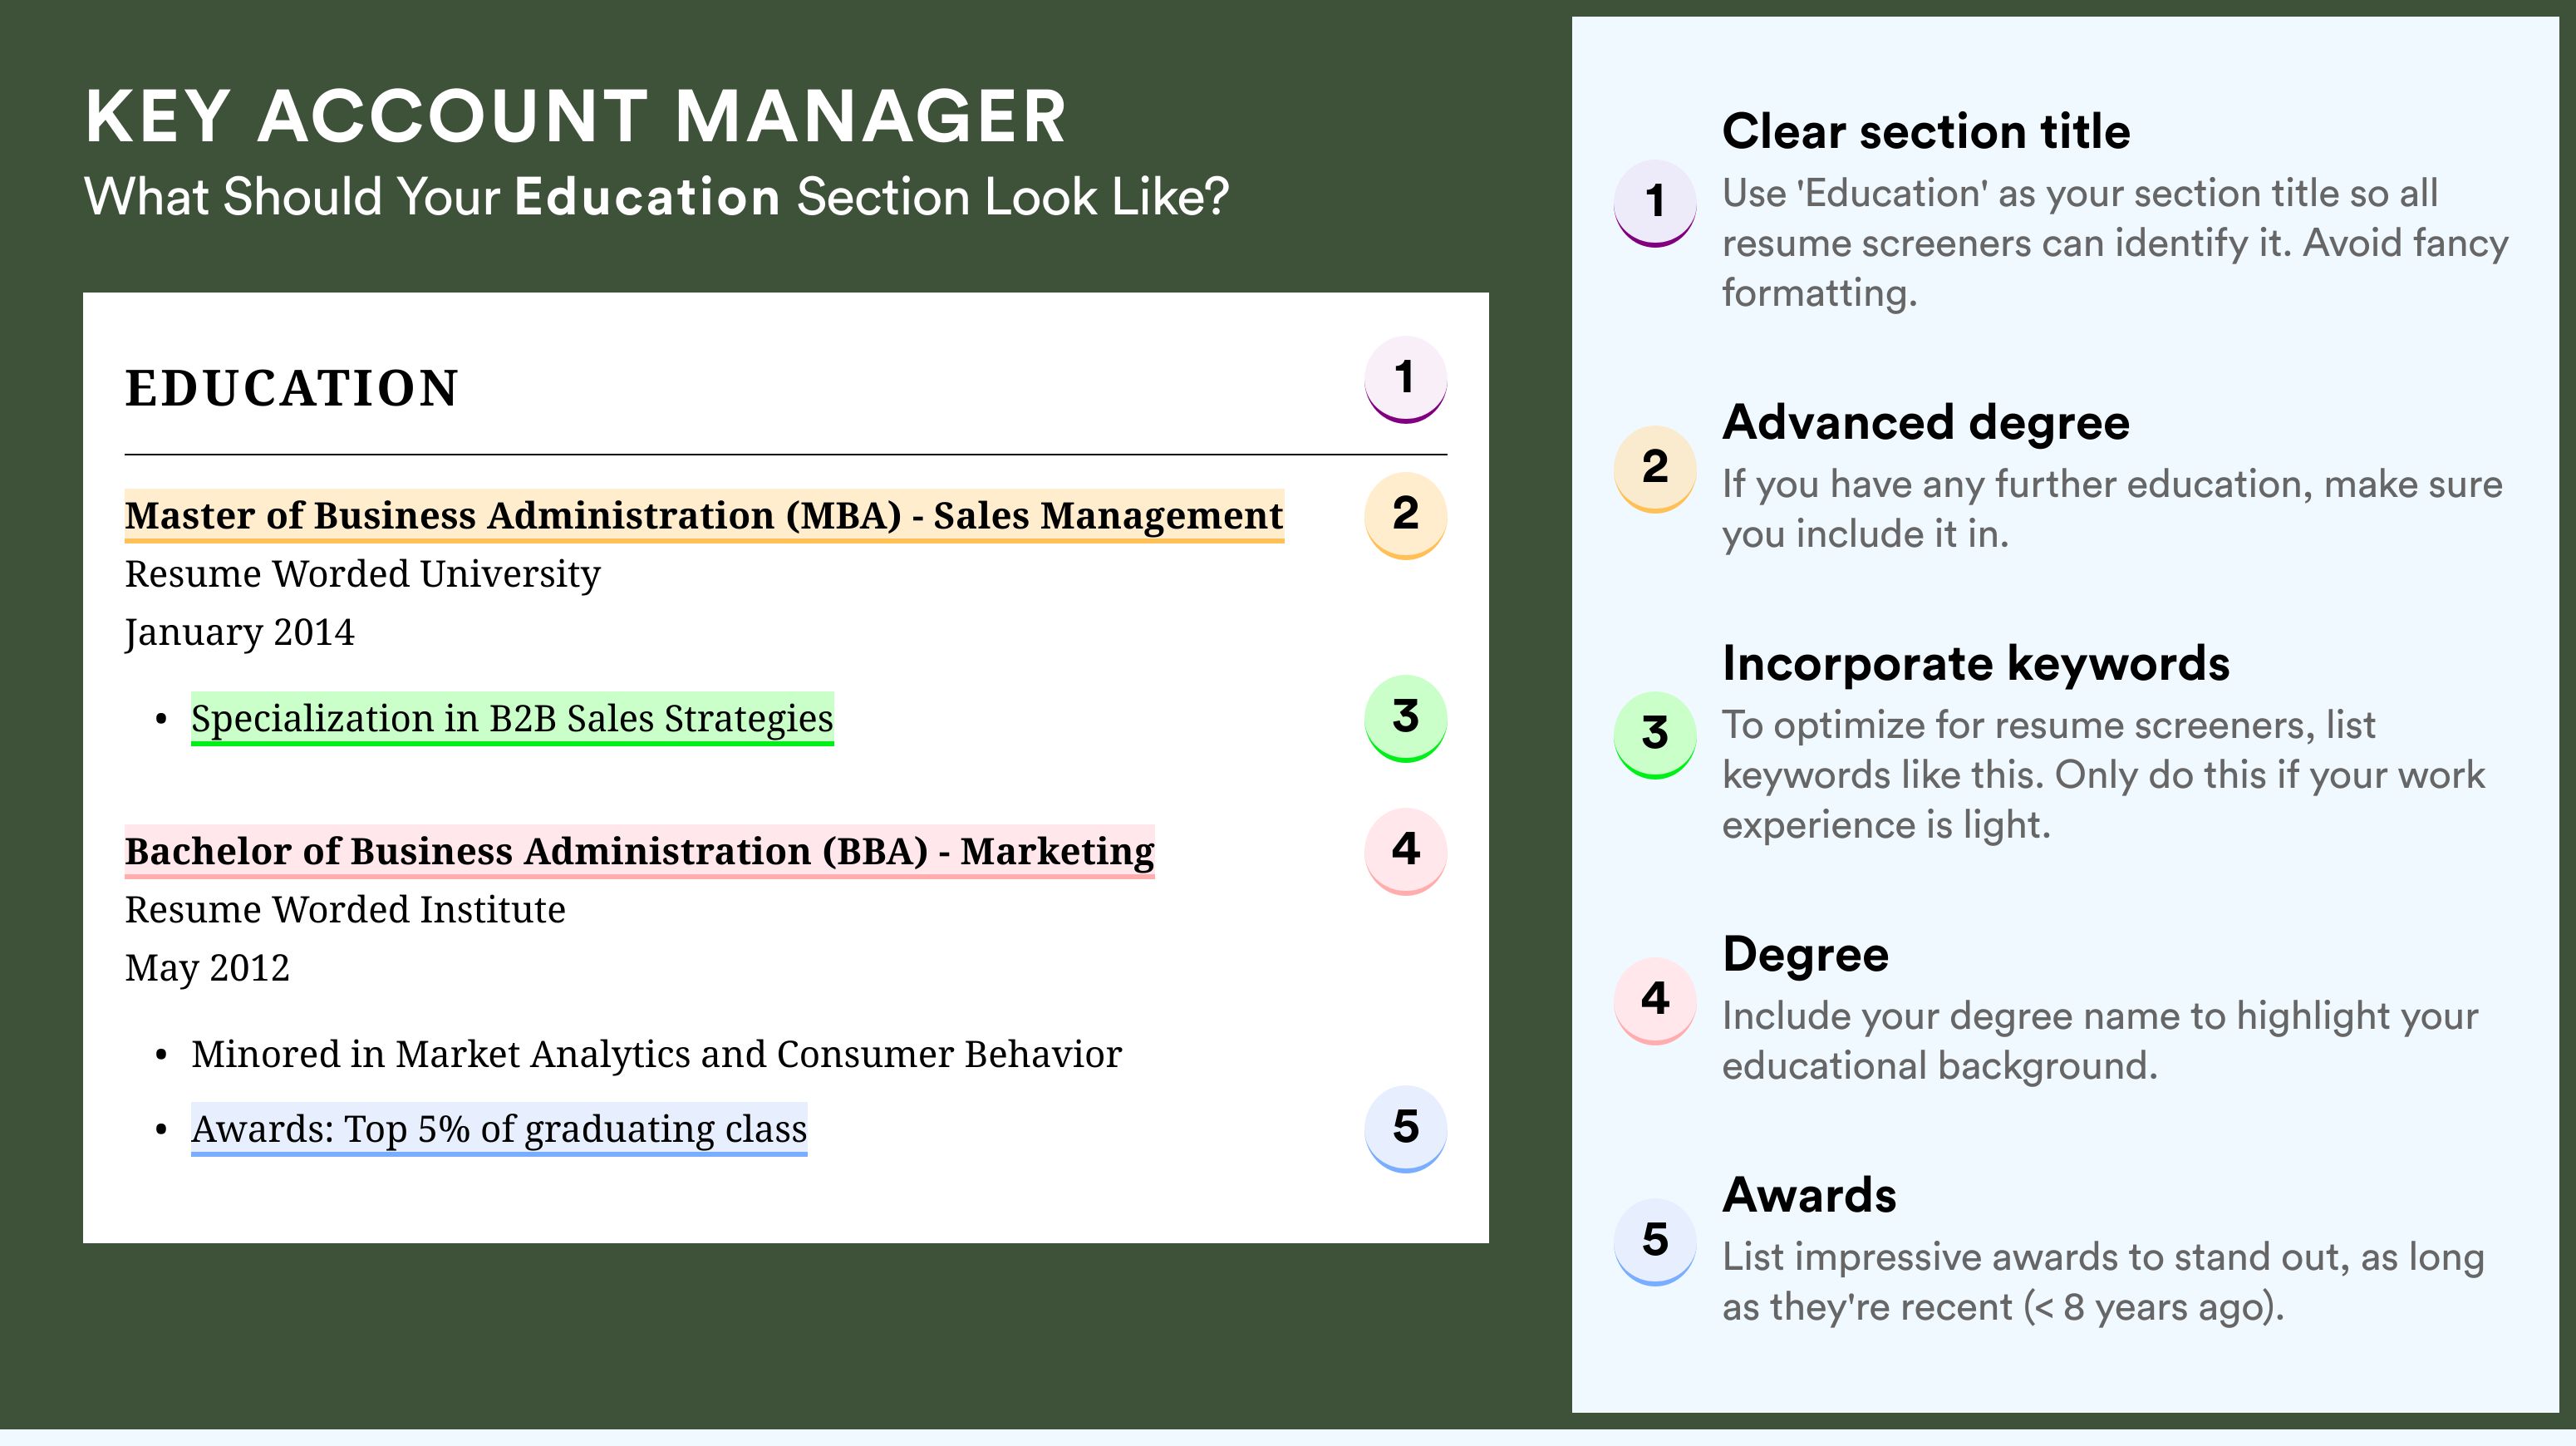This screenshot has width=2576, height=1446.
Task: Click "Master of Business Administration (MBA) - Sales Management"
Action: [704, 516]
